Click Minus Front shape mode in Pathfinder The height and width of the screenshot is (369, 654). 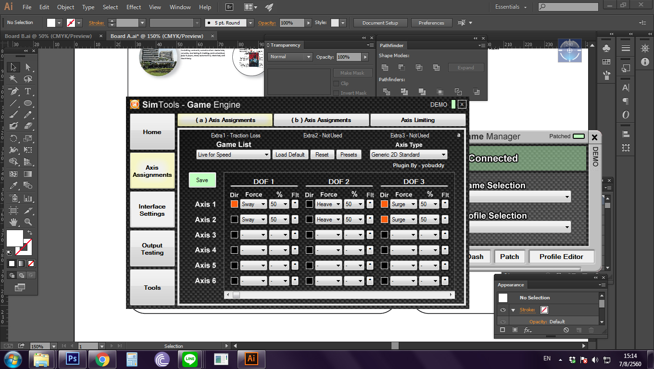[x=402, y=67]
